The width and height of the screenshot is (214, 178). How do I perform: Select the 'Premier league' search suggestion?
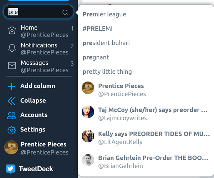pyautogui.click(x=146, y=14)
